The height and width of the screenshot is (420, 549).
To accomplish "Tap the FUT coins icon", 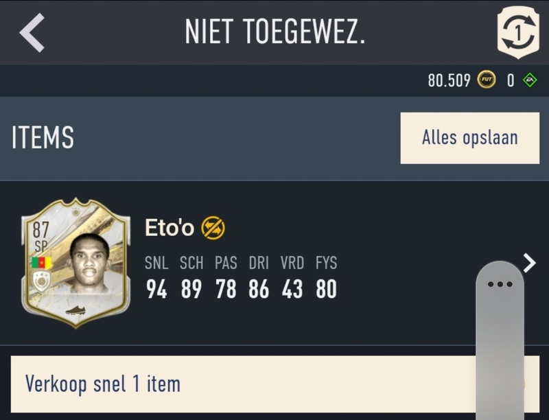I will click(487, 80).
